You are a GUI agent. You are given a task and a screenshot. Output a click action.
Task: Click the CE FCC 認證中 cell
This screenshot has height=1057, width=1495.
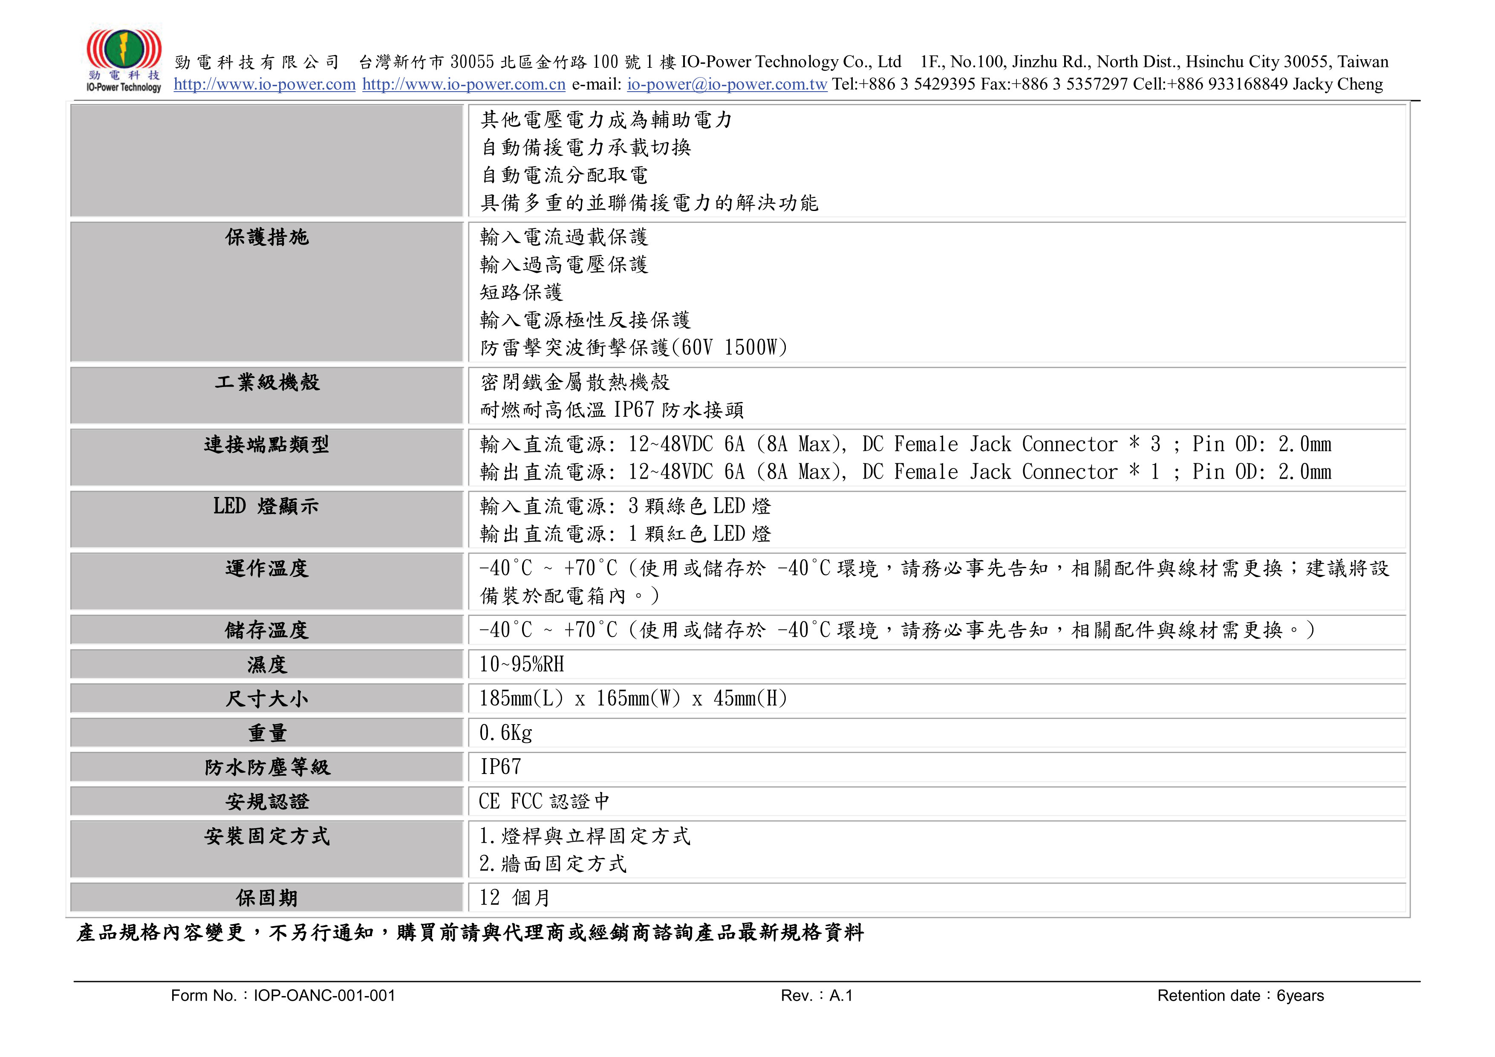tap(937, 801)
